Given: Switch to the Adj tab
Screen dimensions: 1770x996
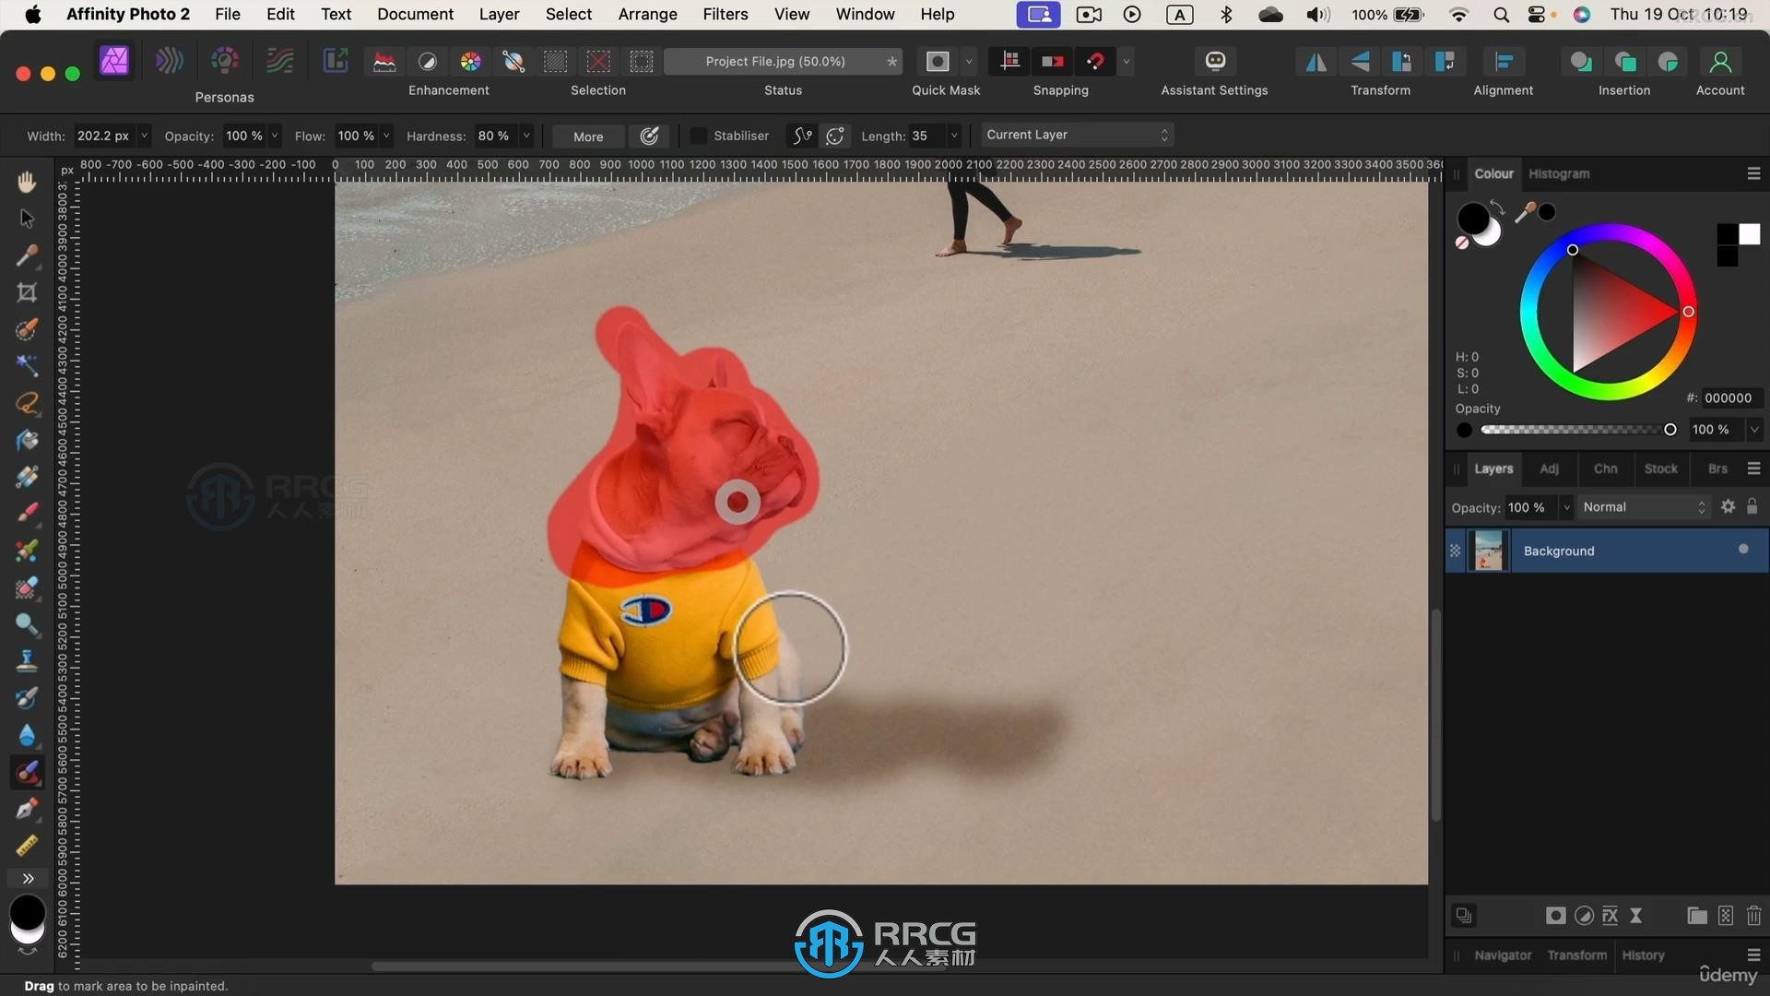Looking at the screenshot, I should 1549,468.
